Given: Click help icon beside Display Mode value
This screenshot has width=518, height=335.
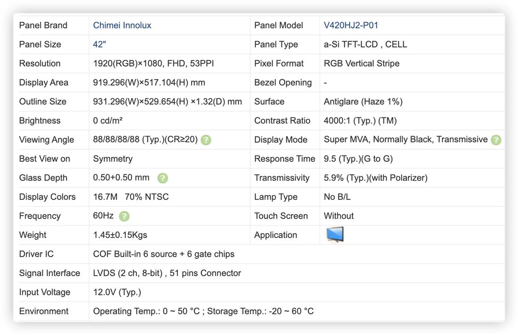Looking at the screenshot, I should click(x=495, y=140).
